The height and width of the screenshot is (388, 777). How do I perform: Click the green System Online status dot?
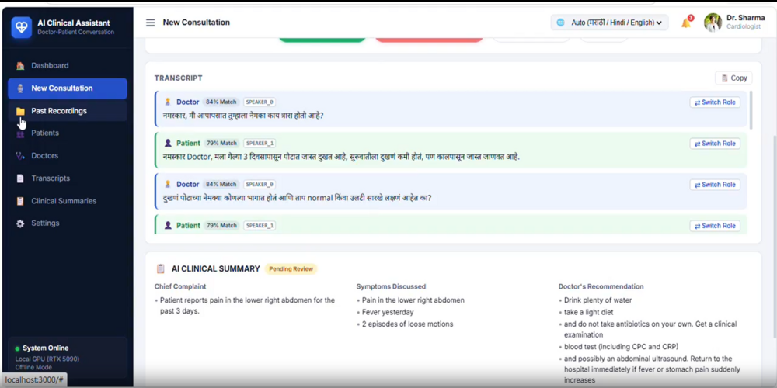pos(18,348)
